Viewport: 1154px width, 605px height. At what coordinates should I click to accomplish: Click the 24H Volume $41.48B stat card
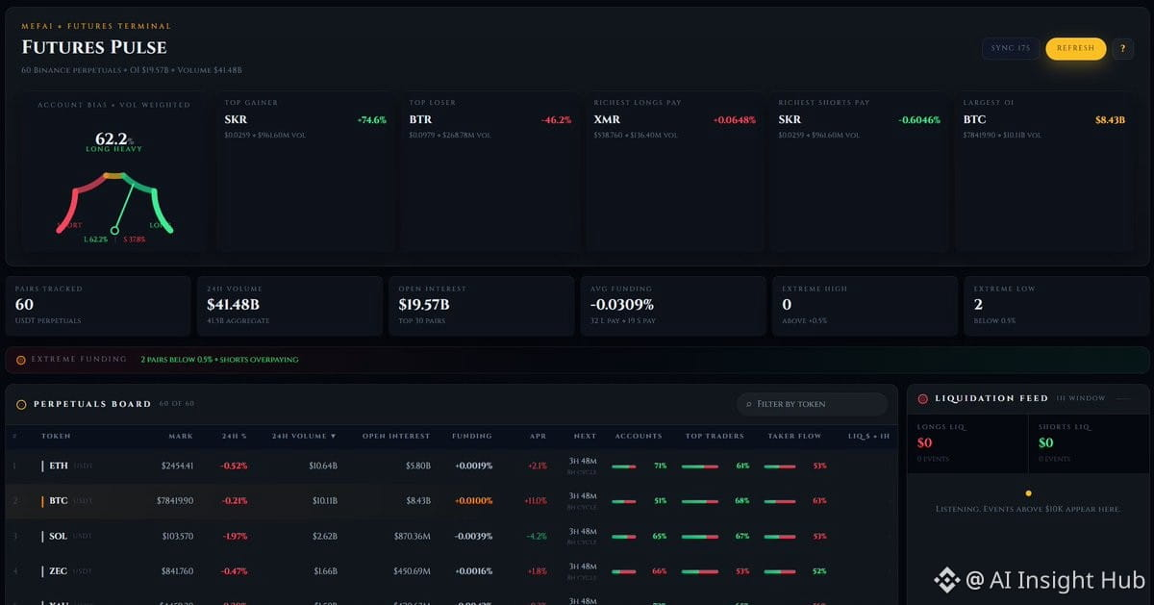click(289, 306)
